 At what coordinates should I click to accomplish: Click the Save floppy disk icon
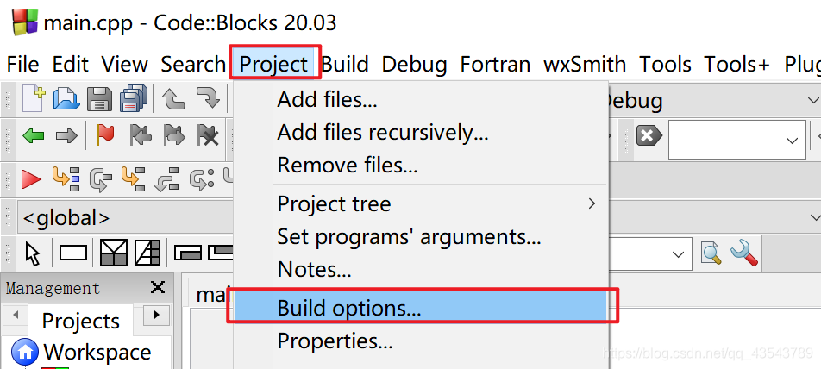click(x=99, y=98)
